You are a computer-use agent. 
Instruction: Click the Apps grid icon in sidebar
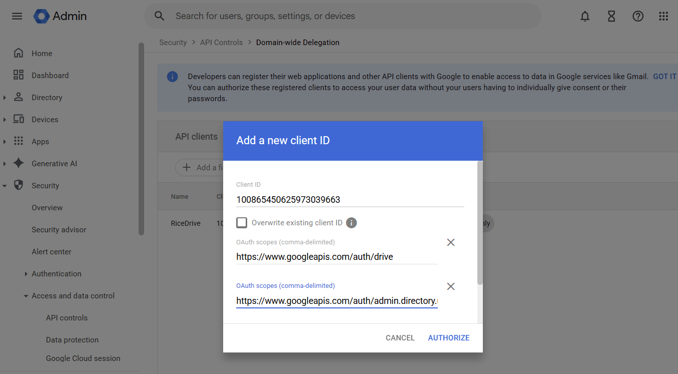coord(19,141)
